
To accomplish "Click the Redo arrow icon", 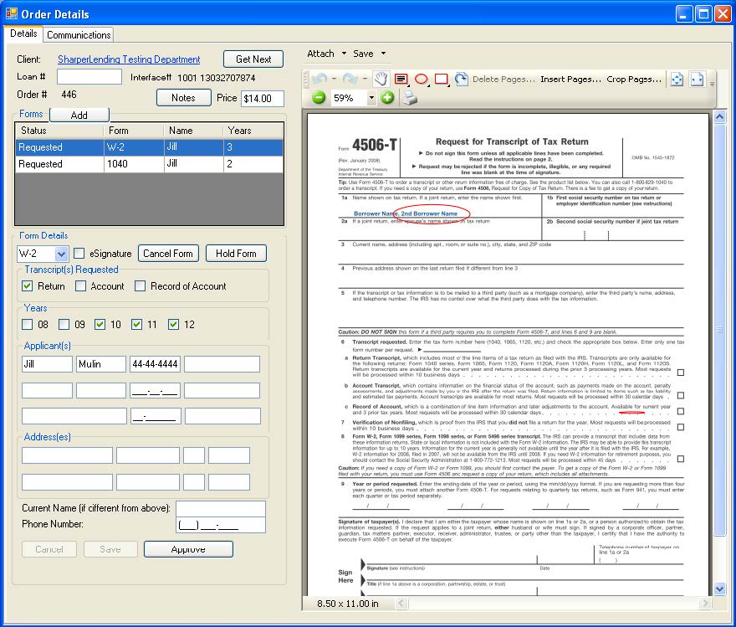I will click(350, 79).
